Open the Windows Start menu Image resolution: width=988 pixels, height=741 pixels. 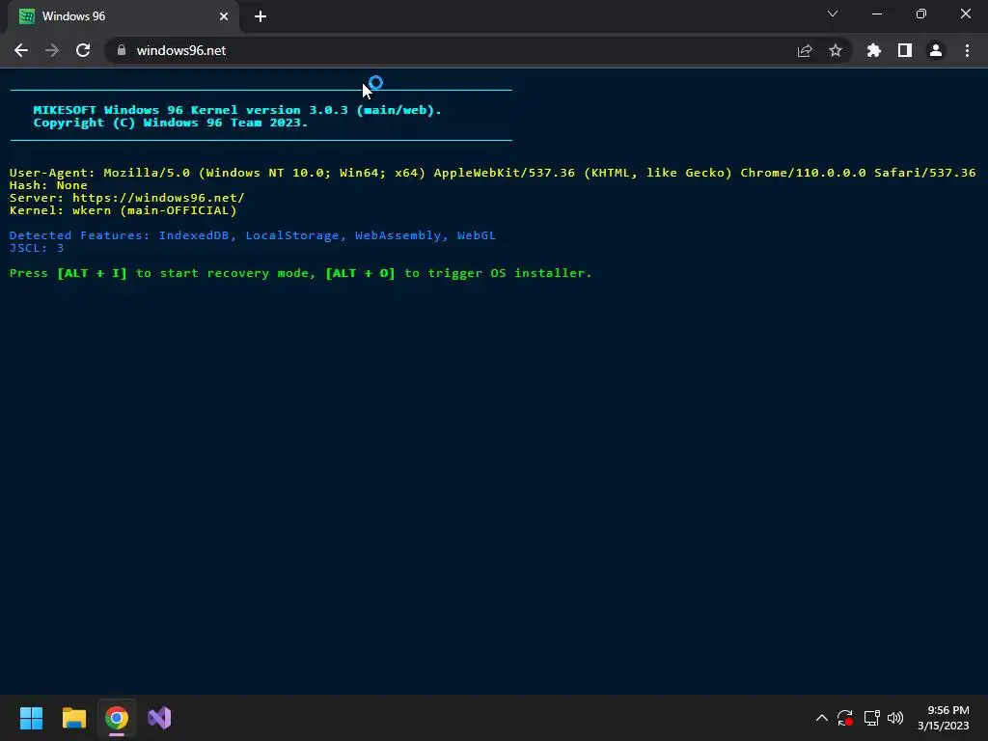[x=31, y=718]
